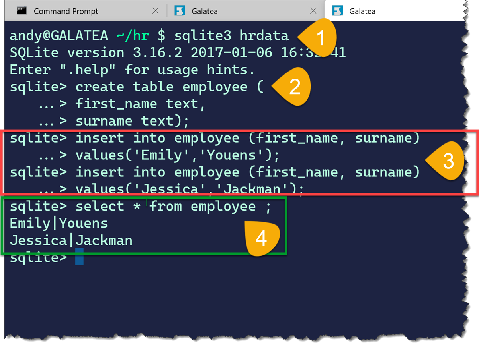Click the 'select * from employee ;' query
Viewport: 479px width, 348px height.
[173, 206]
